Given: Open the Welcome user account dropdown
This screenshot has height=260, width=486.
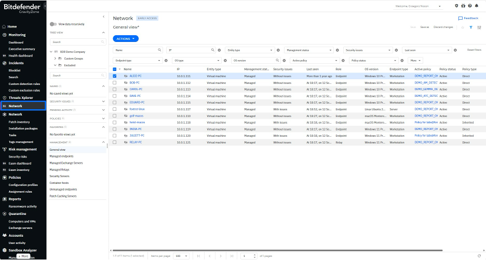Looking at the screenshot, I should pos(418,6).
